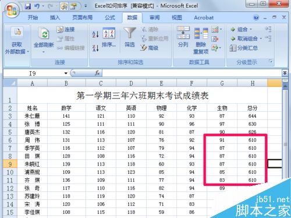291x218 pixels.
Task: Click the Select All corner of the sheet
Action: pyautogui.click(x=10, y=83)
